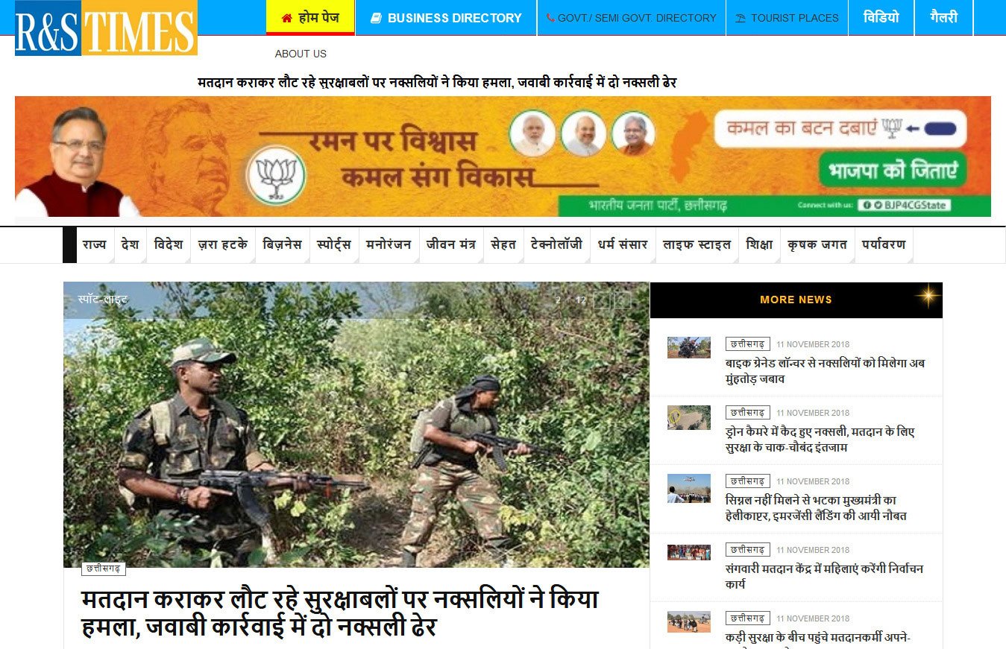
Task: Advance the spotlight slider to the next slide
Action: (x=623, y=300)
